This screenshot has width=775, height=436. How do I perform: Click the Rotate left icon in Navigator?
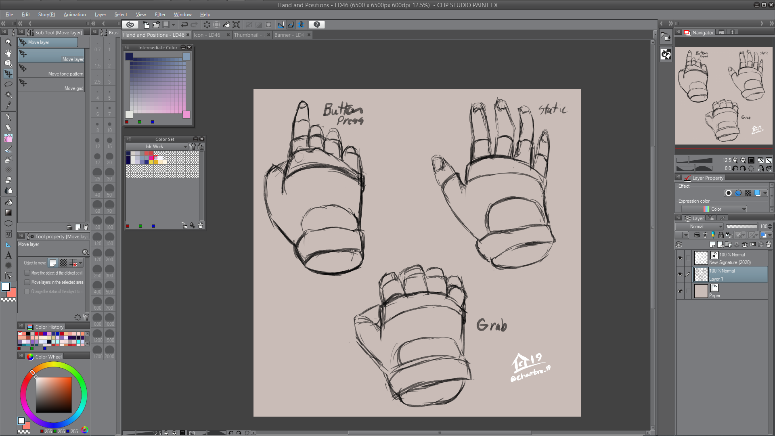coord(735,168)
